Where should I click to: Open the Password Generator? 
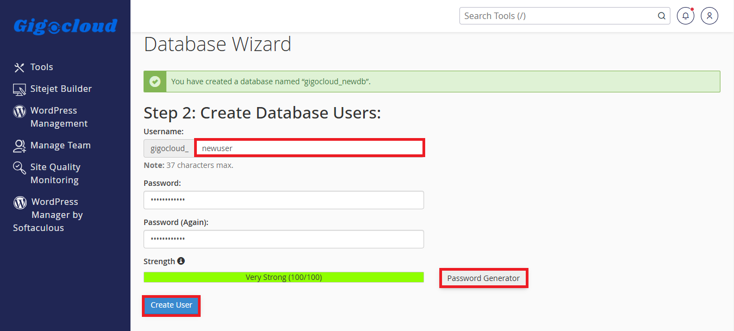click(483, 278)
